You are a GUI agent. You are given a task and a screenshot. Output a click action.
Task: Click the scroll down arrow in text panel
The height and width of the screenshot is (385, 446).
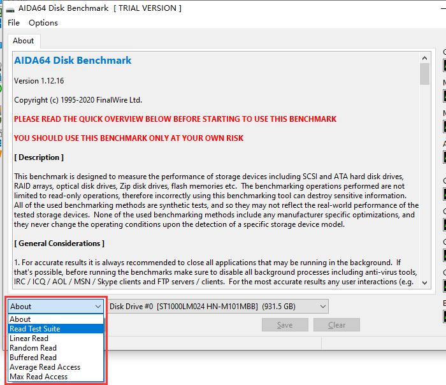425,283
